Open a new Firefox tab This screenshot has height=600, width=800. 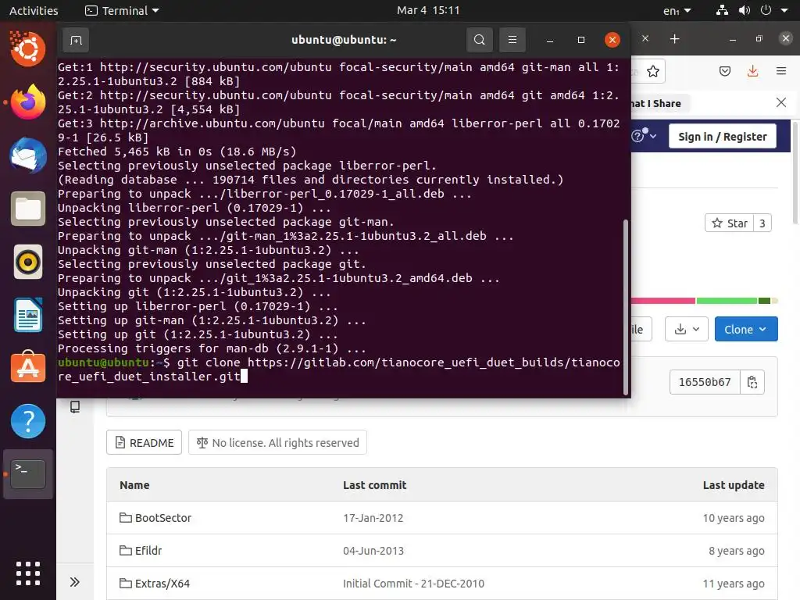point(674,39)
